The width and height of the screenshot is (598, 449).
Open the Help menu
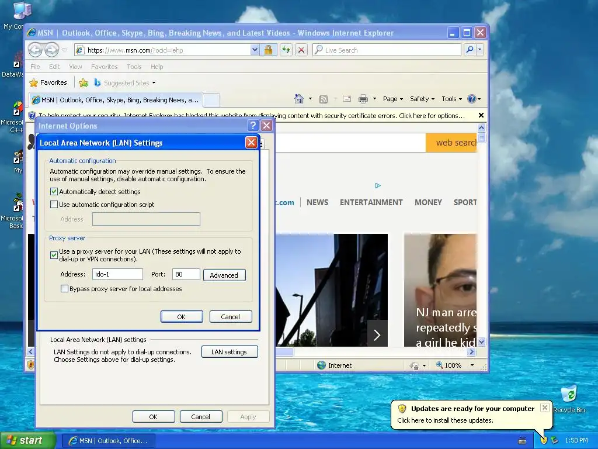157,67
